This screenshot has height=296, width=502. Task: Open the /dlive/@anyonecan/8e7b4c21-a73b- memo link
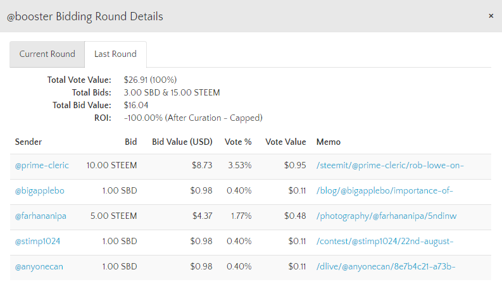[386, 266]
